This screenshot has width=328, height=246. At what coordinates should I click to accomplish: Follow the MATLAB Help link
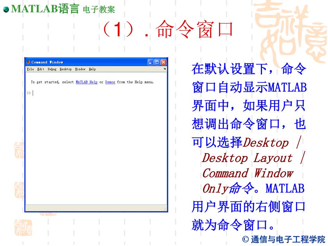[86, 82]
